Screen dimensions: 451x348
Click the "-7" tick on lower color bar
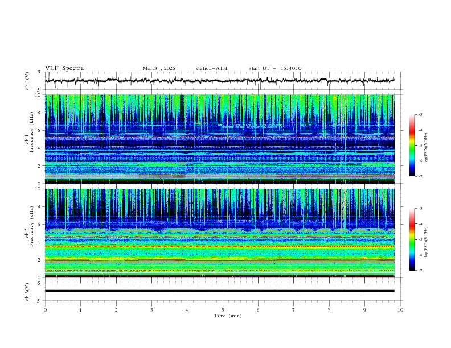coord(420,271)
